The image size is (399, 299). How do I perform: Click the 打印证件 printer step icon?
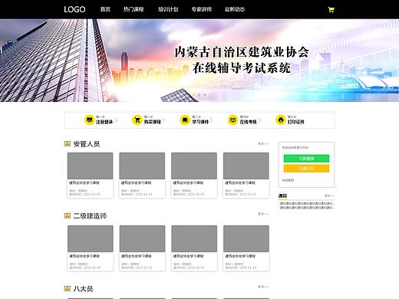point(281,120)
